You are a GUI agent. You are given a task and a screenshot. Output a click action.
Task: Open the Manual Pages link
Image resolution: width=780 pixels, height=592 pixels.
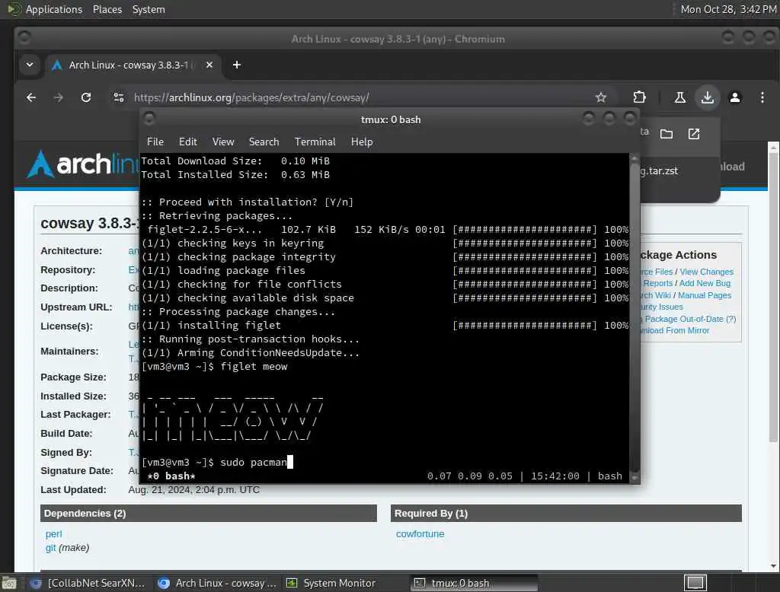coord(705,294)
